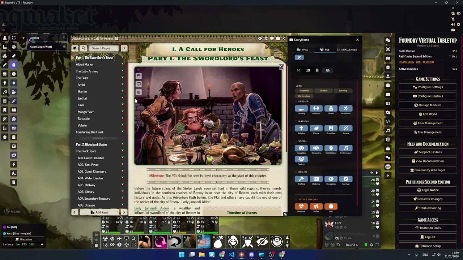The width and height of the screenshot is (463, 260).
Task: Open Manage Modules
Action: pyautogui.click(x=428, y=105)
